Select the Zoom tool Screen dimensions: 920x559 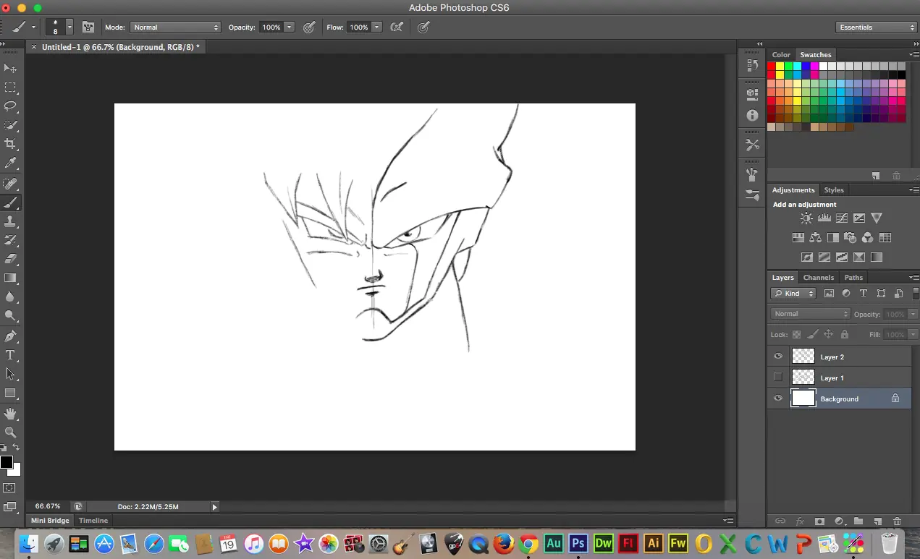pyautogui.click(x=10, y=432)
